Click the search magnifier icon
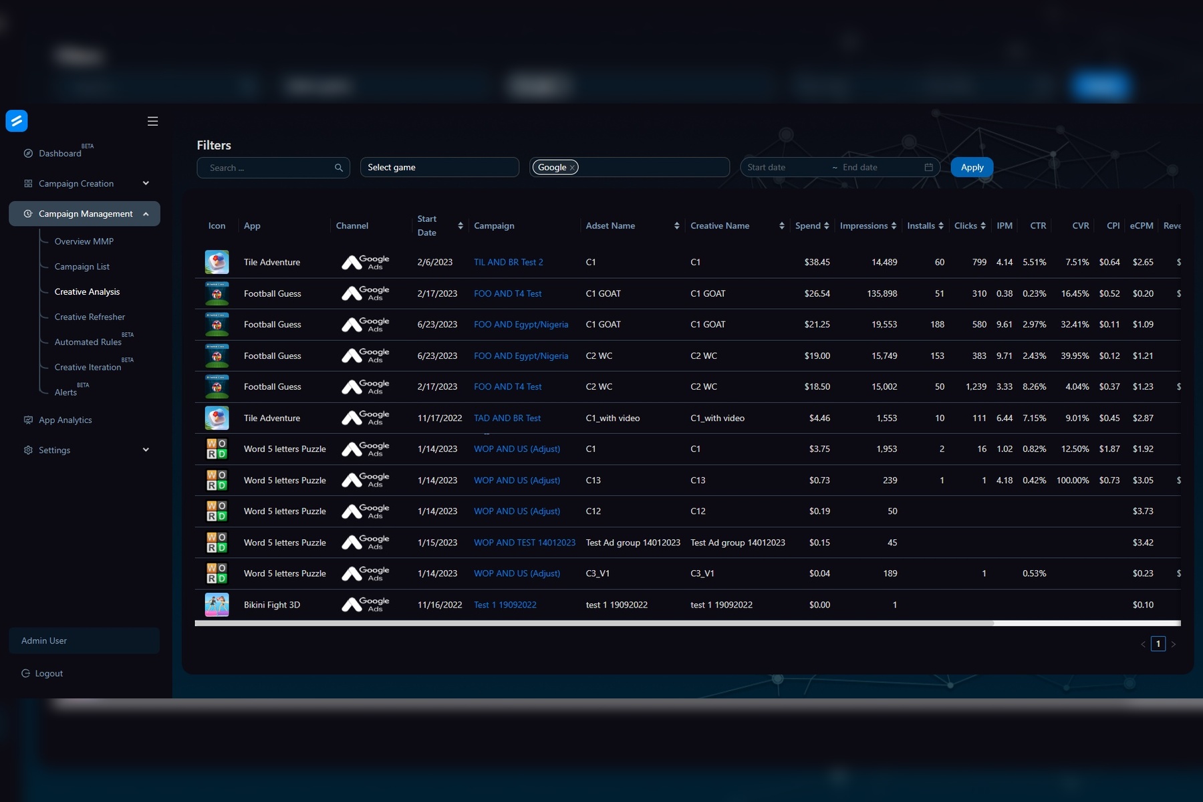Viewport: 1203px width, 802px height. click(339, 168)
